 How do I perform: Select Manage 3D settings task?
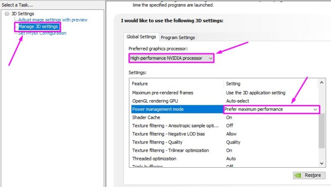coord(38,27)
